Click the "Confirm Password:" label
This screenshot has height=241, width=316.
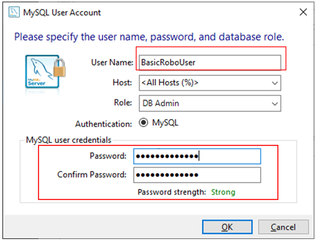point(92,175)
